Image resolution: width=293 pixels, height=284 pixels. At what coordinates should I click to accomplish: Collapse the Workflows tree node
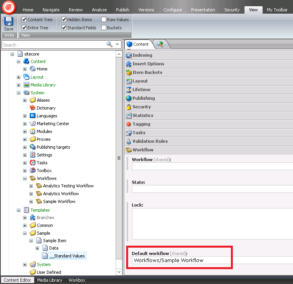tap(25, 178)
